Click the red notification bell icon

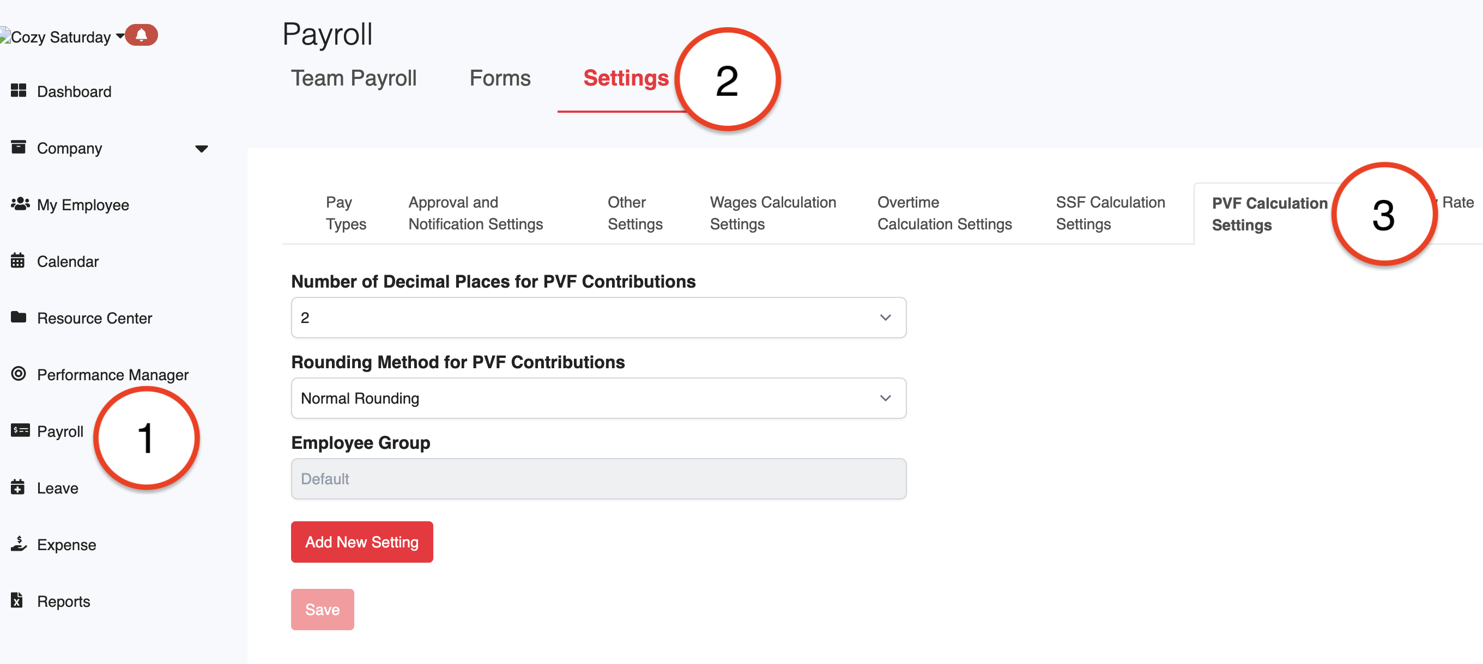tap(141, 35)
